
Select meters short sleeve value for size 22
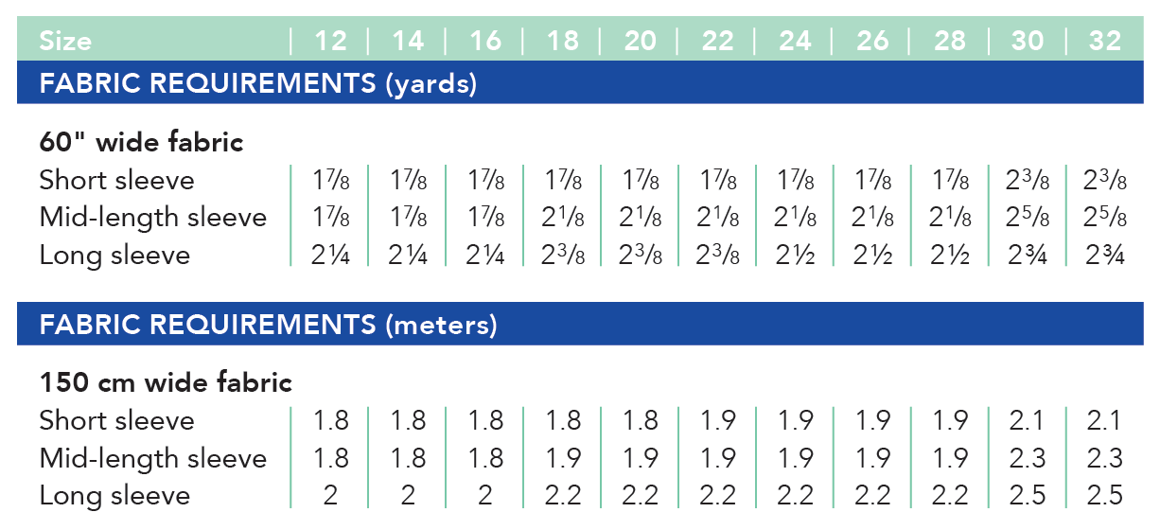718,420
